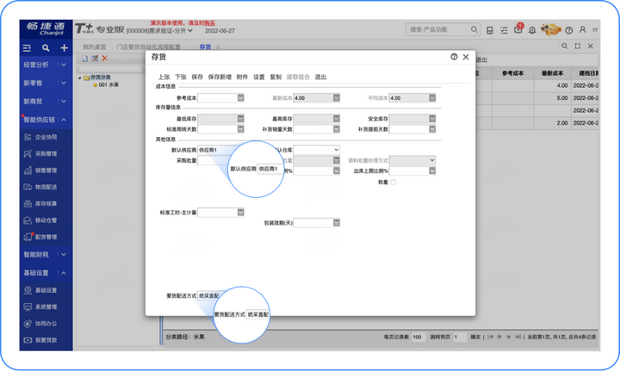Open calculator icon for 标准工时-主计量 field
Screen dimensions: 620x371
[240, 212]
